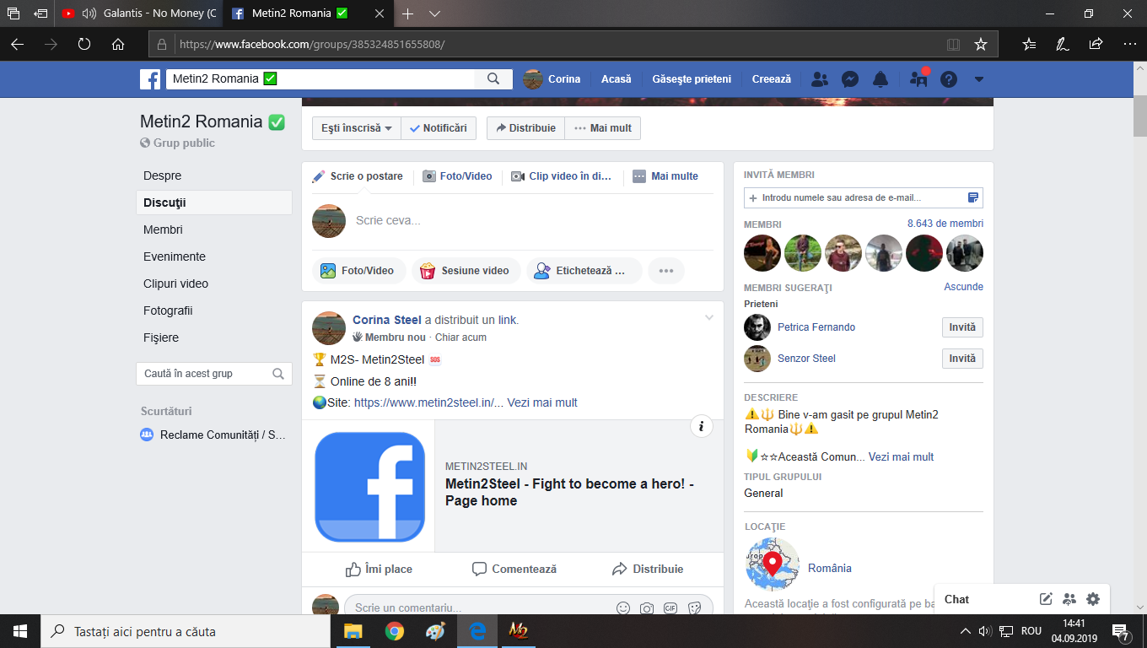Open România location link
The height and width of the screenshot is (648, 1147).
tap(830, 568)
